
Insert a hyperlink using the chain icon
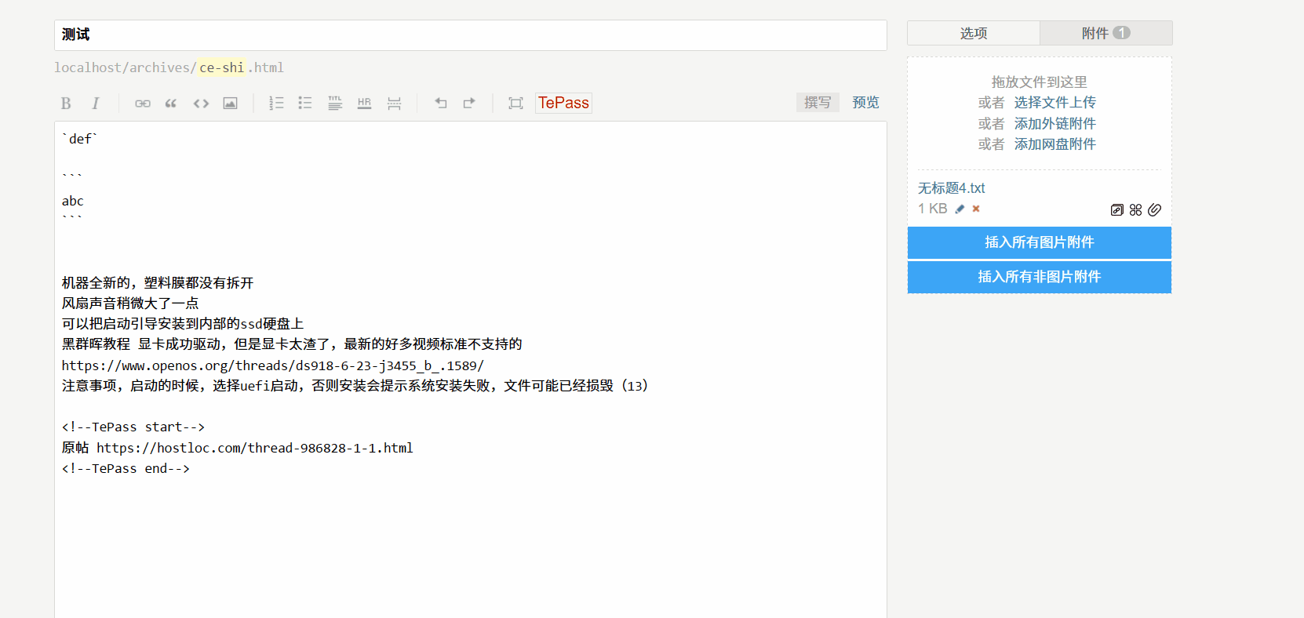point(142,104)
